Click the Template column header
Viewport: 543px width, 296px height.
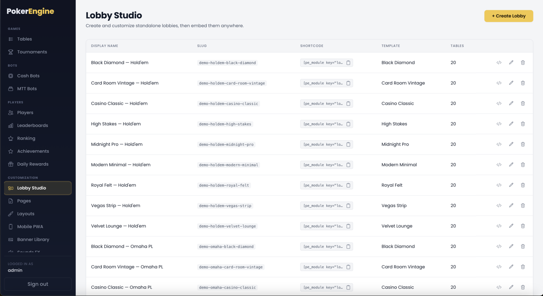tap(391, 46)
